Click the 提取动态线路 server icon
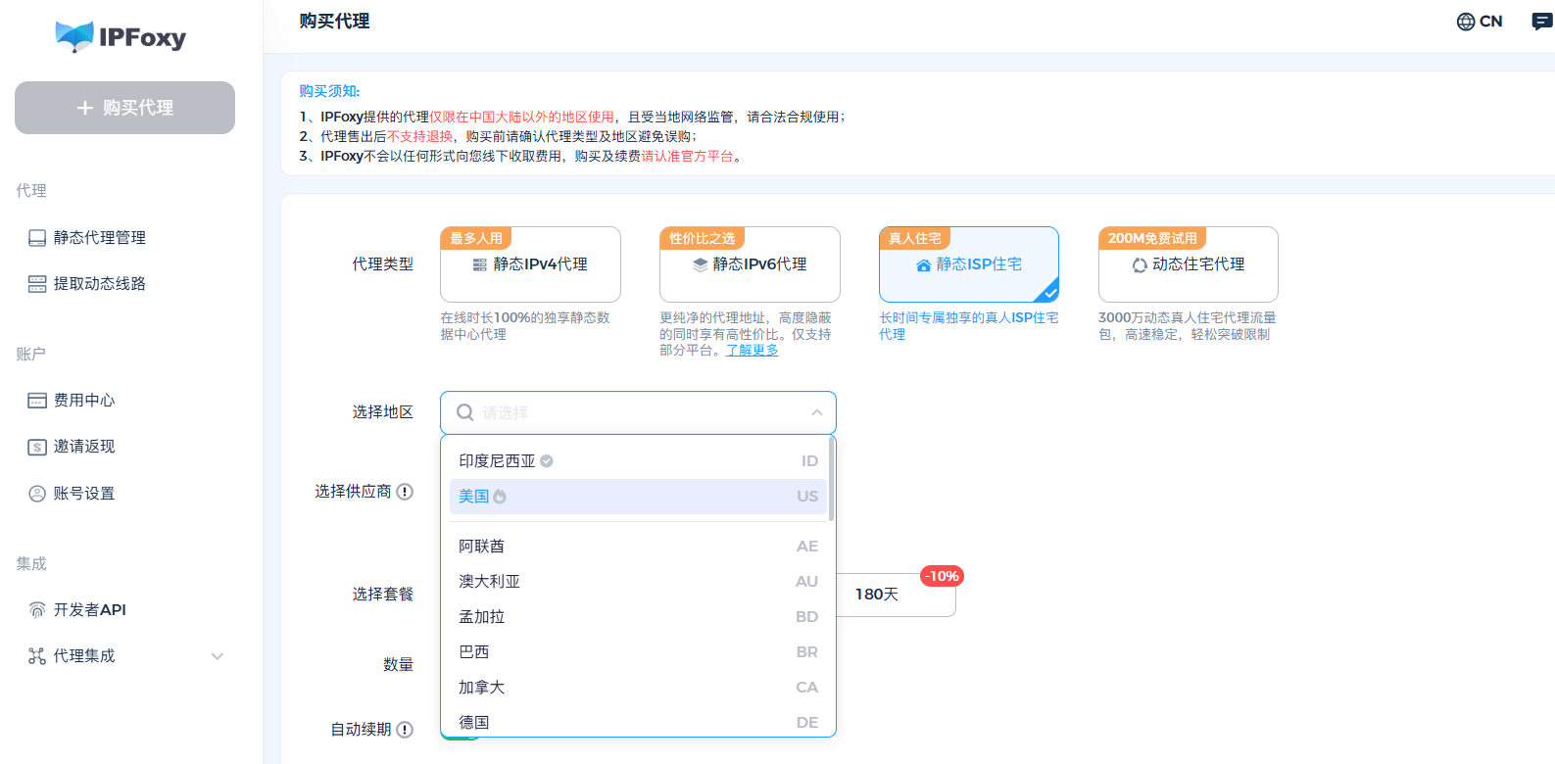The height and width of the screenshot is (764, 1555). pyautogui.click(x=37, y=284)
